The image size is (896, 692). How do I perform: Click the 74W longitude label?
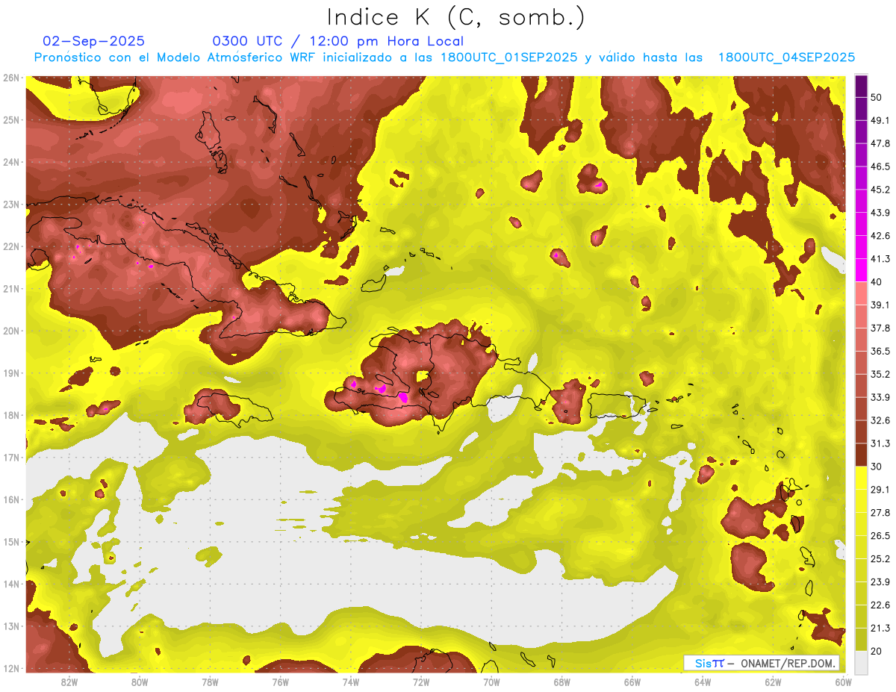(351, 682)
